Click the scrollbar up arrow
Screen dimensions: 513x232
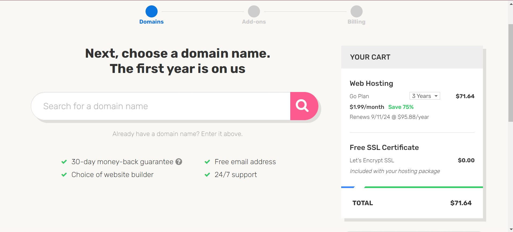point(510,4)
